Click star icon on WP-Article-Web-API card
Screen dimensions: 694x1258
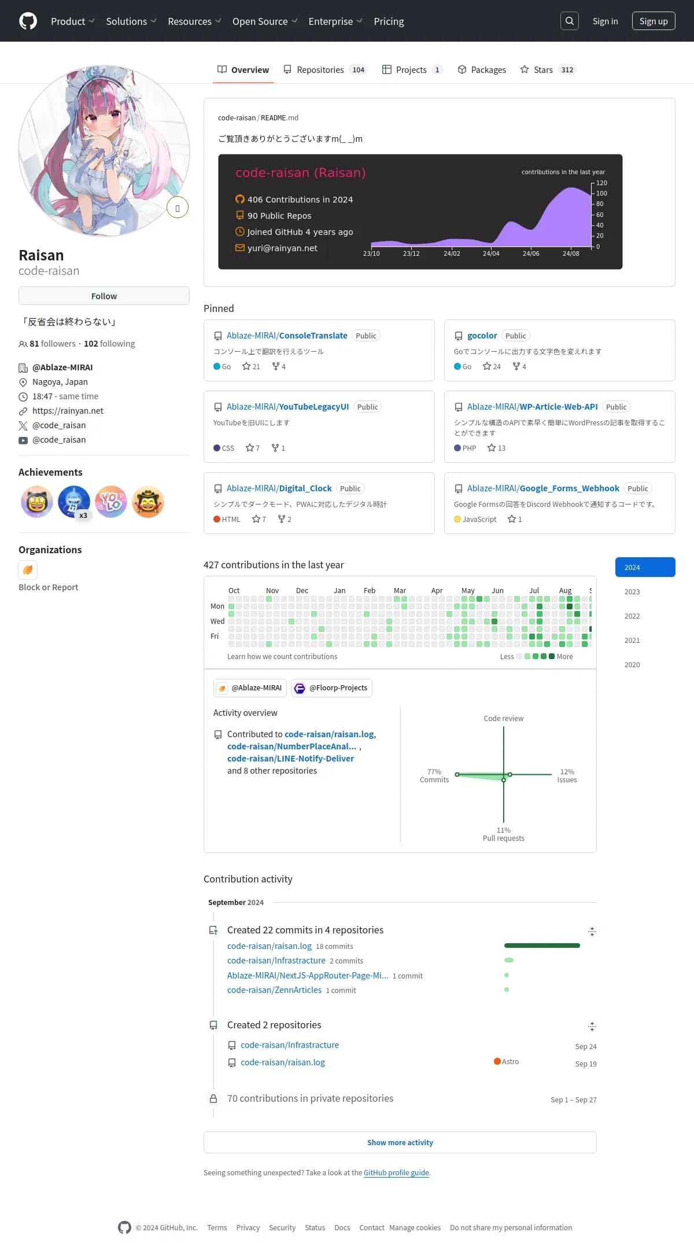(x=492, y=448)
